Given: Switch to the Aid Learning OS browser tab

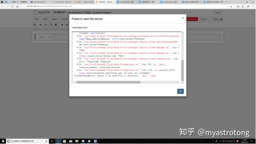Looking at the screenshot, I should pyautogui.click(x=40, y=2).
